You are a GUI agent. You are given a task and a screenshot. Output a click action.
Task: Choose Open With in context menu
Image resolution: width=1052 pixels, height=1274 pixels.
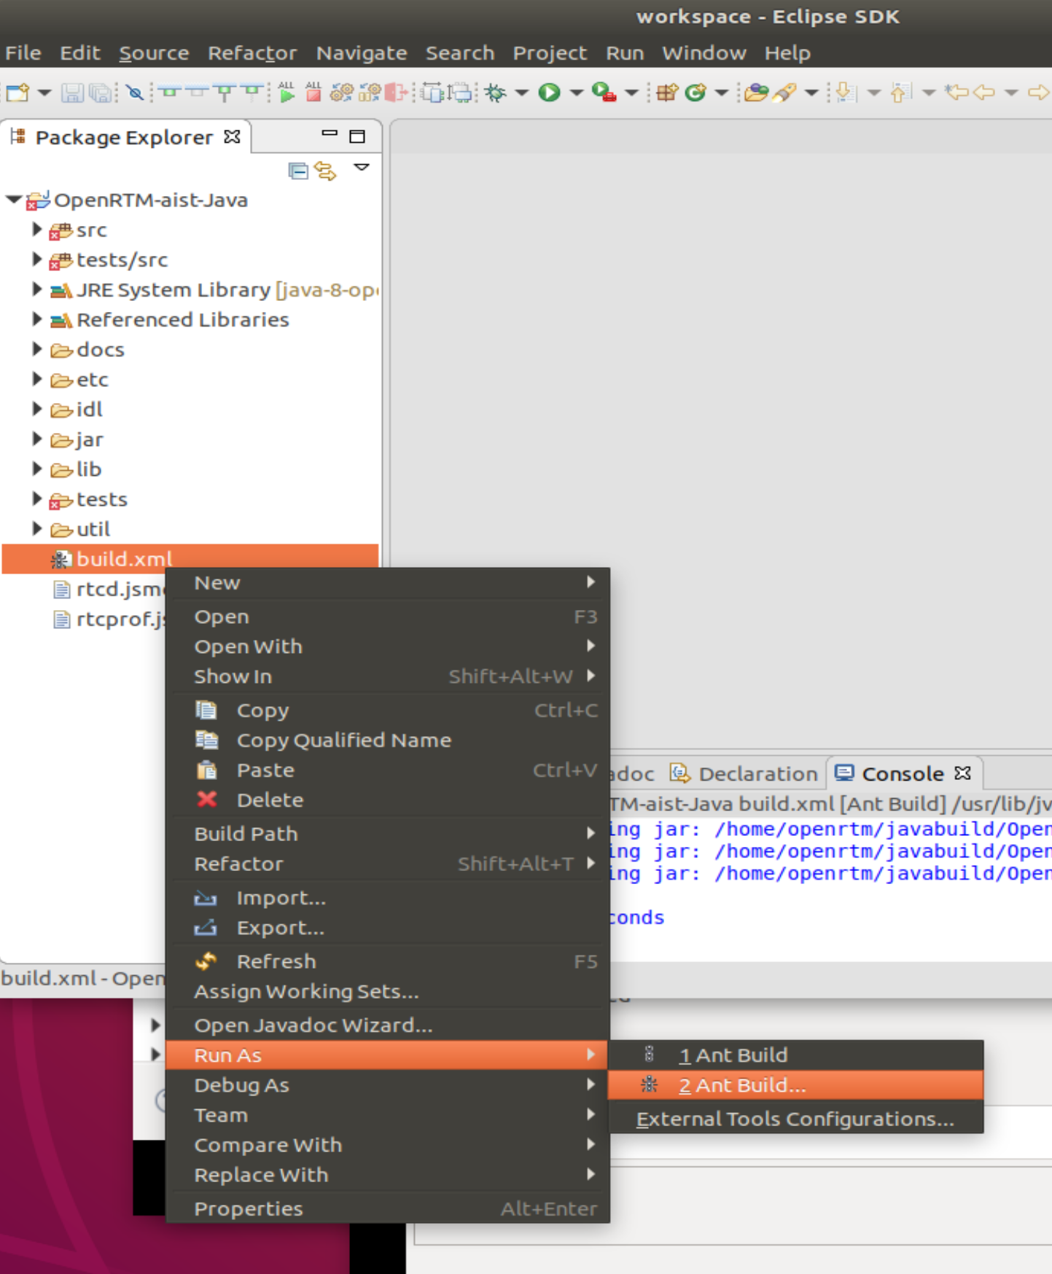click(388, 646)
